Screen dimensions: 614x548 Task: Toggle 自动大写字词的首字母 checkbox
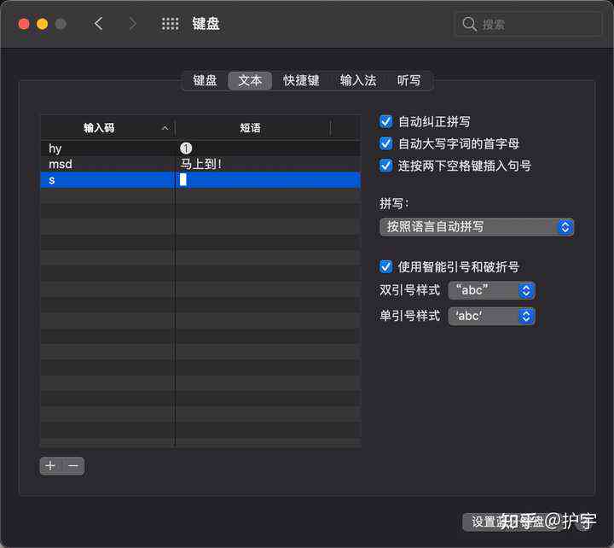pyautogui.click(x=385, y=143)
